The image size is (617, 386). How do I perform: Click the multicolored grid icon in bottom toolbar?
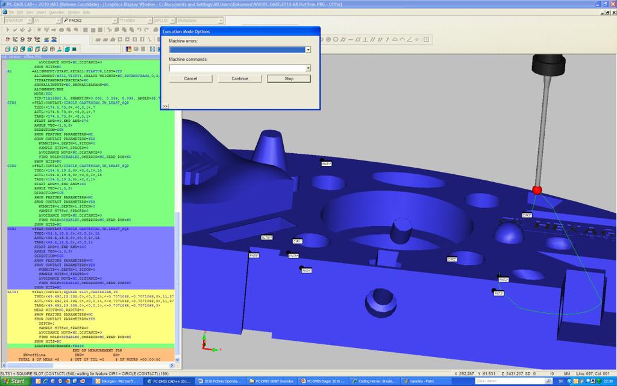(x=128, y=49)
